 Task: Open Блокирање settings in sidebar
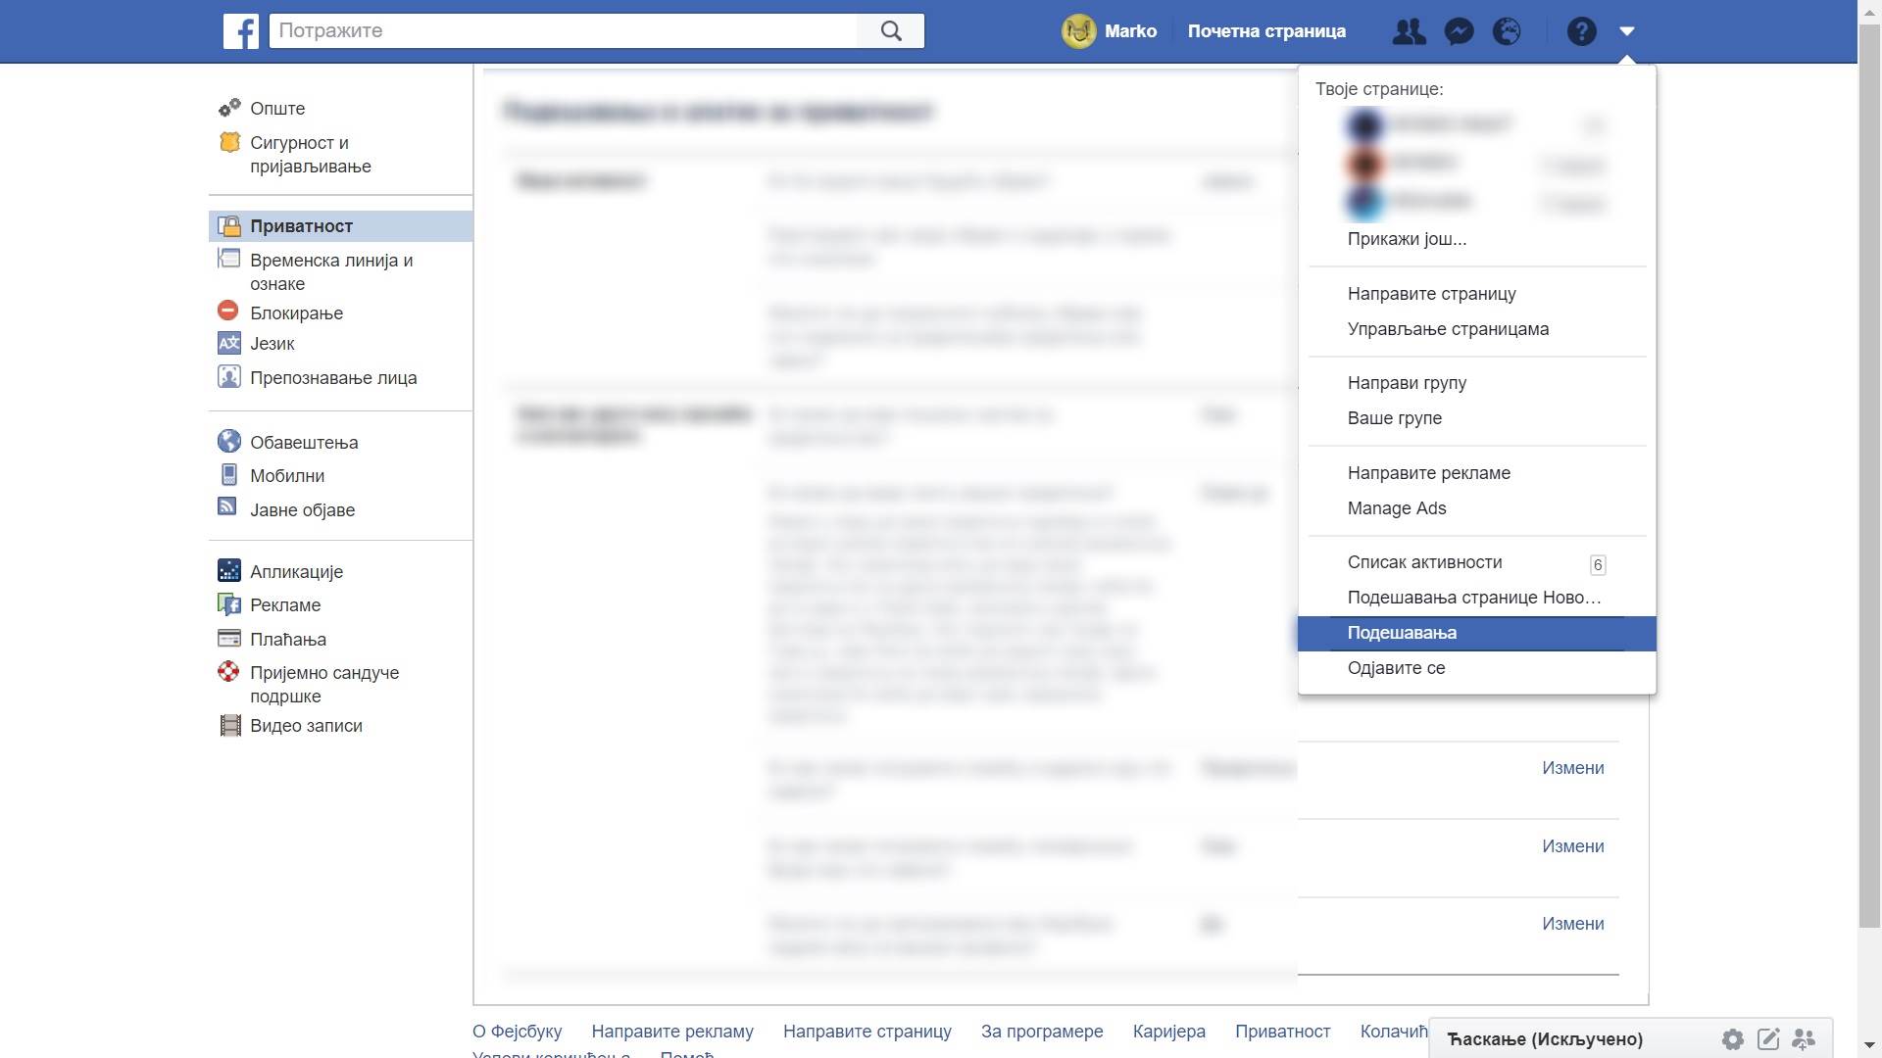coord(296,313)
